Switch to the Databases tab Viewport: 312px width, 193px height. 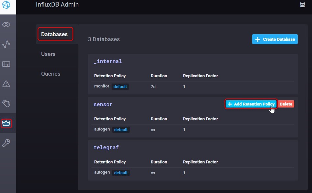[55, 34]
